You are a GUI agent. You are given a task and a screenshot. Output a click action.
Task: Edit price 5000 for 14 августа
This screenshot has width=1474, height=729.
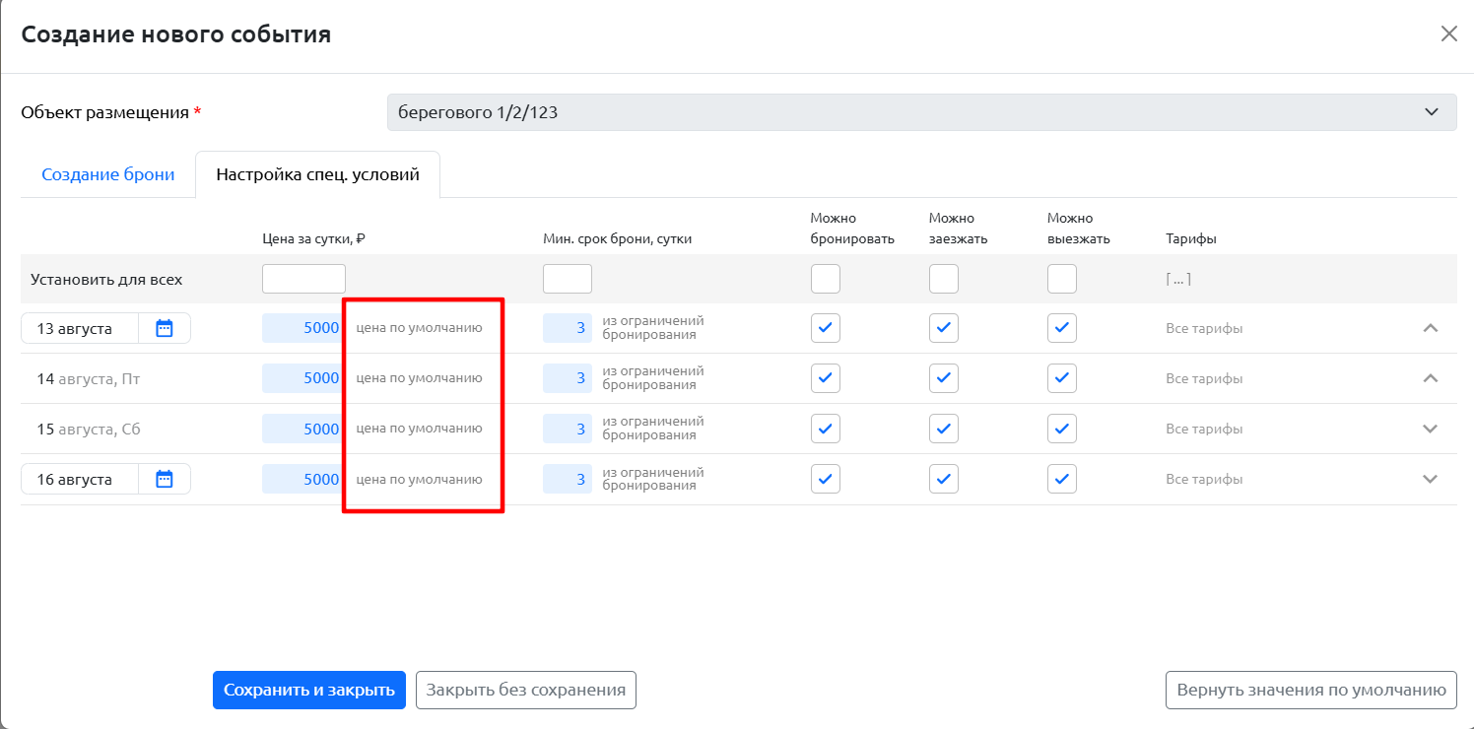[303, 378]
